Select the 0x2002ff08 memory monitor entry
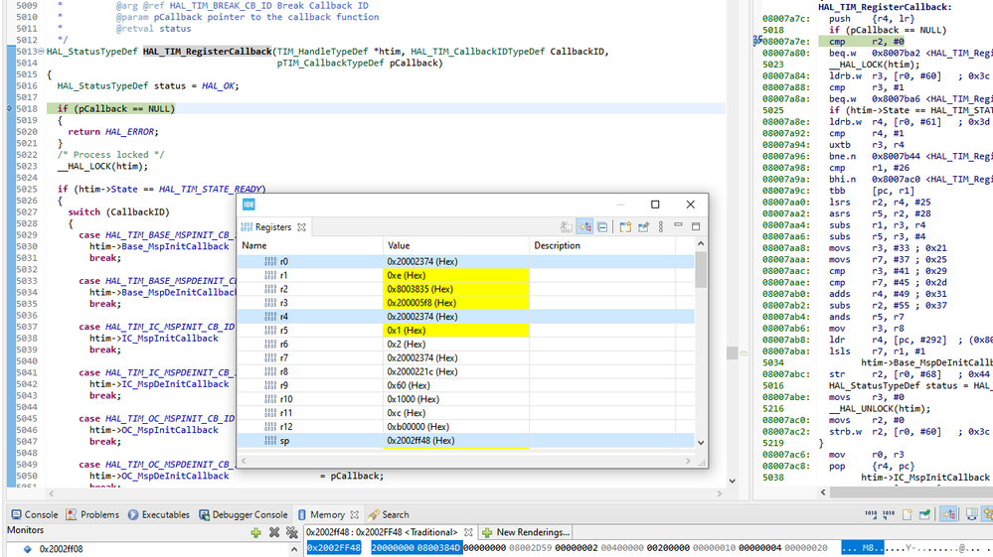 tap(60, 548)
